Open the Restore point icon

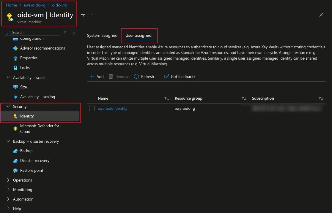(15, 171)
